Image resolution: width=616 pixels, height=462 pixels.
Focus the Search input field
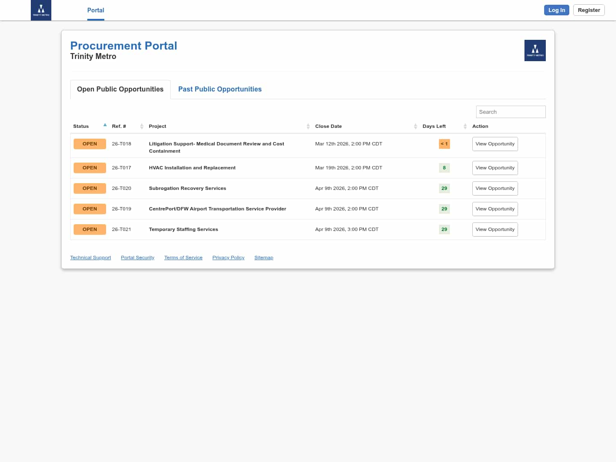(510, 112)
